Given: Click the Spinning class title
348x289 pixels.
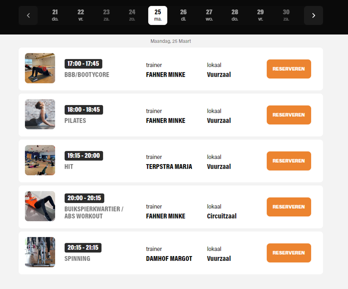Looking at the screenshot, I should (x=77, y=258).
